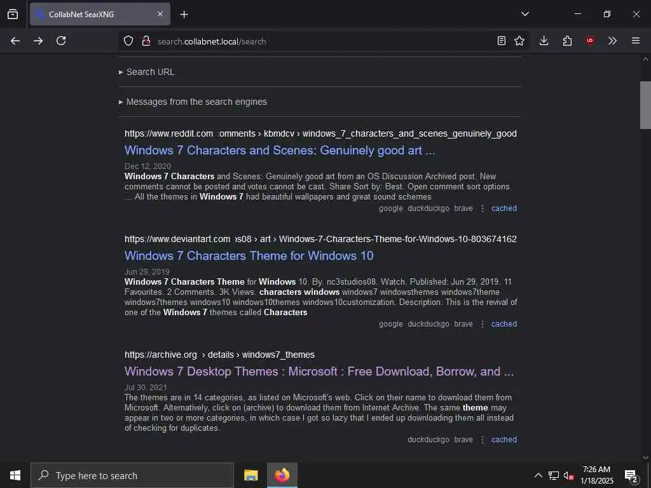Open a new tab with plus button
The width and height of the screenshot is (651, 488).
184,15
